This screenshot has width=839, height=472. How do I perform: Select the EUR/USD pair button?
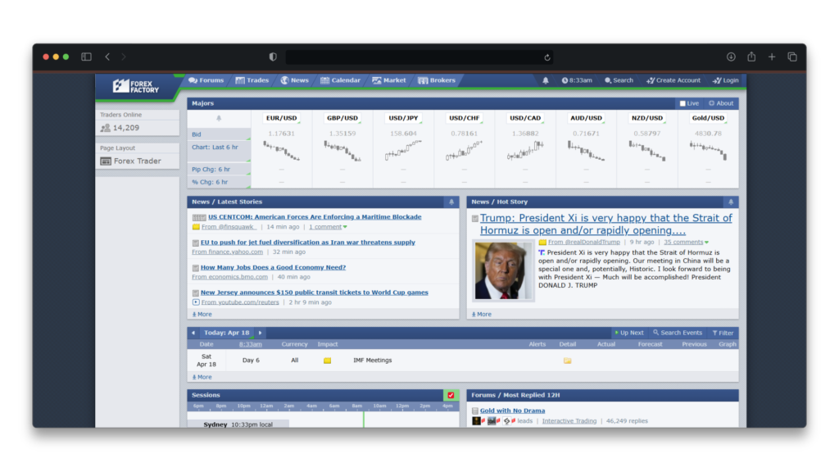tap(282, 118)
